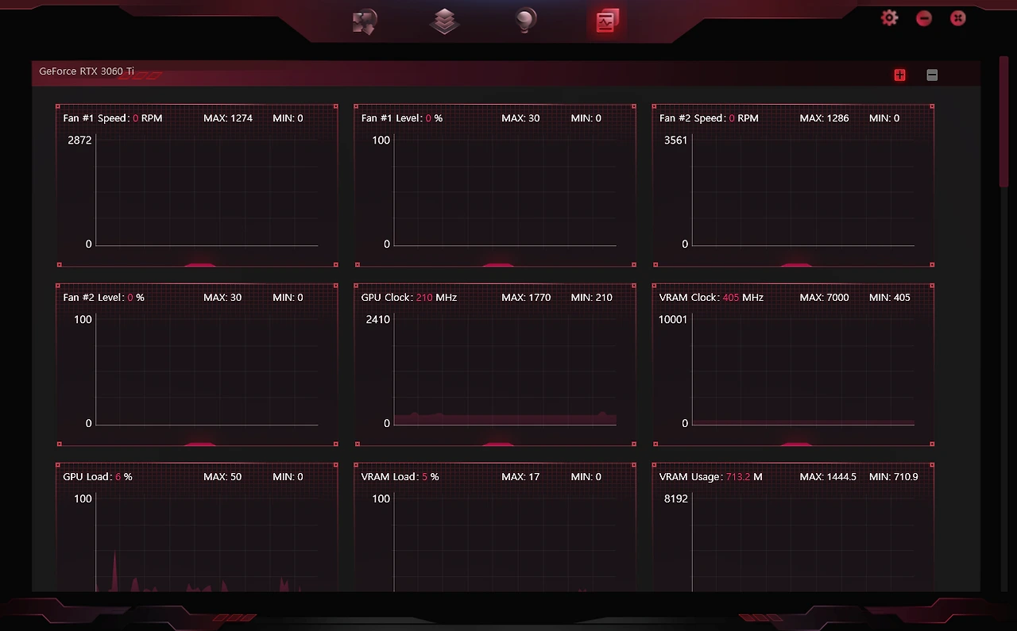1017x631 pixels.
Task: Click the 2410 axis maximum label
Action: coord(377,320)
